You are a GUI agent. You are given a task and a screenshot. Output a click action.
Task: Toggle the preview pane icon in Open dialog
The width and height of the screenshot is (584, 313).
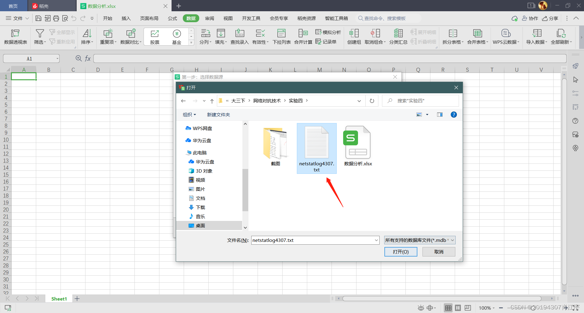(x=440, y=115)
